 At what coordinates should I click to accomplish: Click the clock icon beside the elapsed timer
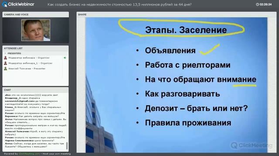click(257, 4)
